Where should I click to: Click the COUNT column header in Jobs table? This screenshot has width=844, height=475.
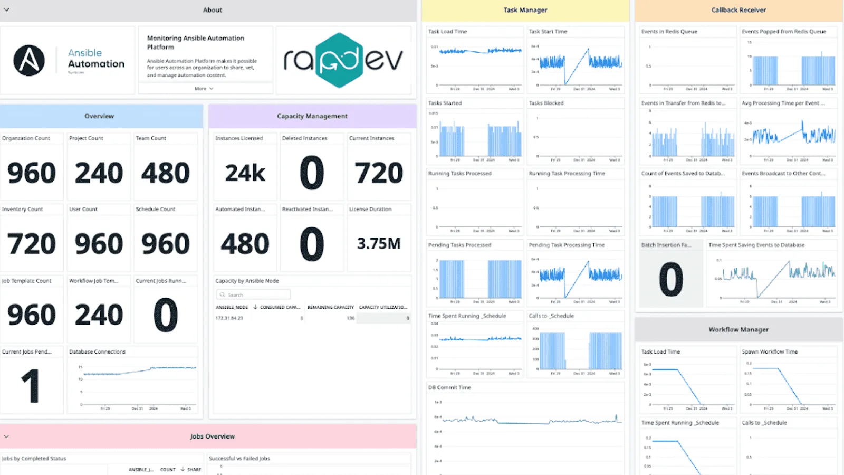(168, 469)
